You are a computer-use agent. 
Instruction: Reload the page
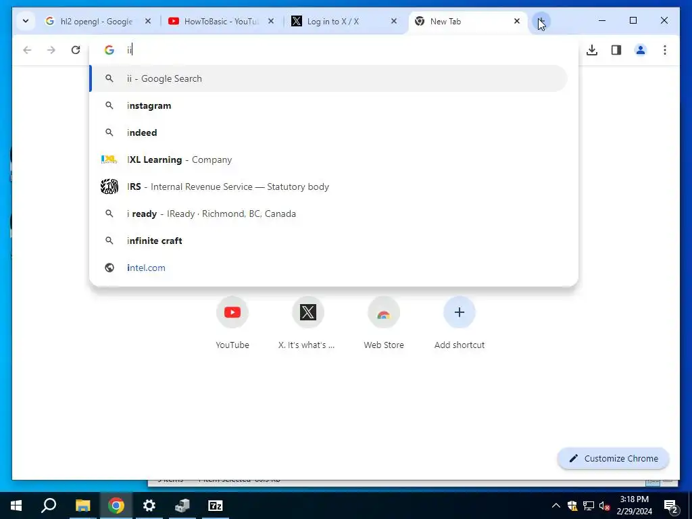coord(76,50)
